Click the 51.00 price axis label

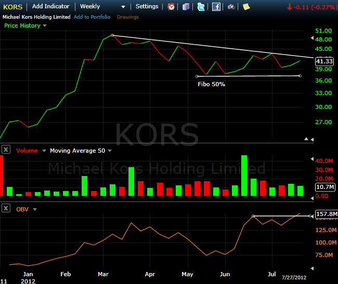tap(323, 31)
